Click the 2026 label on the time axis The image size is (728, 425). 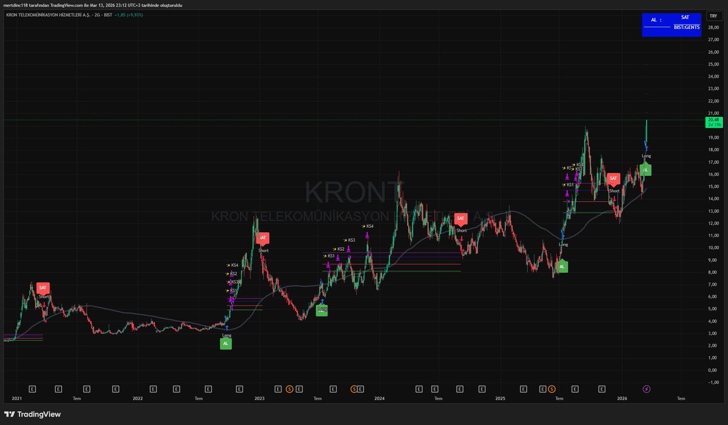622,398
